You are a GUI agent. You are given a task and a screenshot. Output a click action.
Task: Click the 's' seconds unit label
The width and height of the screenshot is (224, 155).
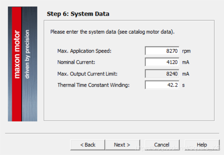coord(183,85)
